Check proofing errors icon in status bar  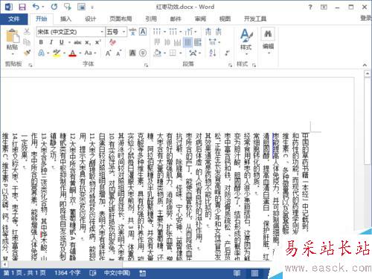point(93,273)
